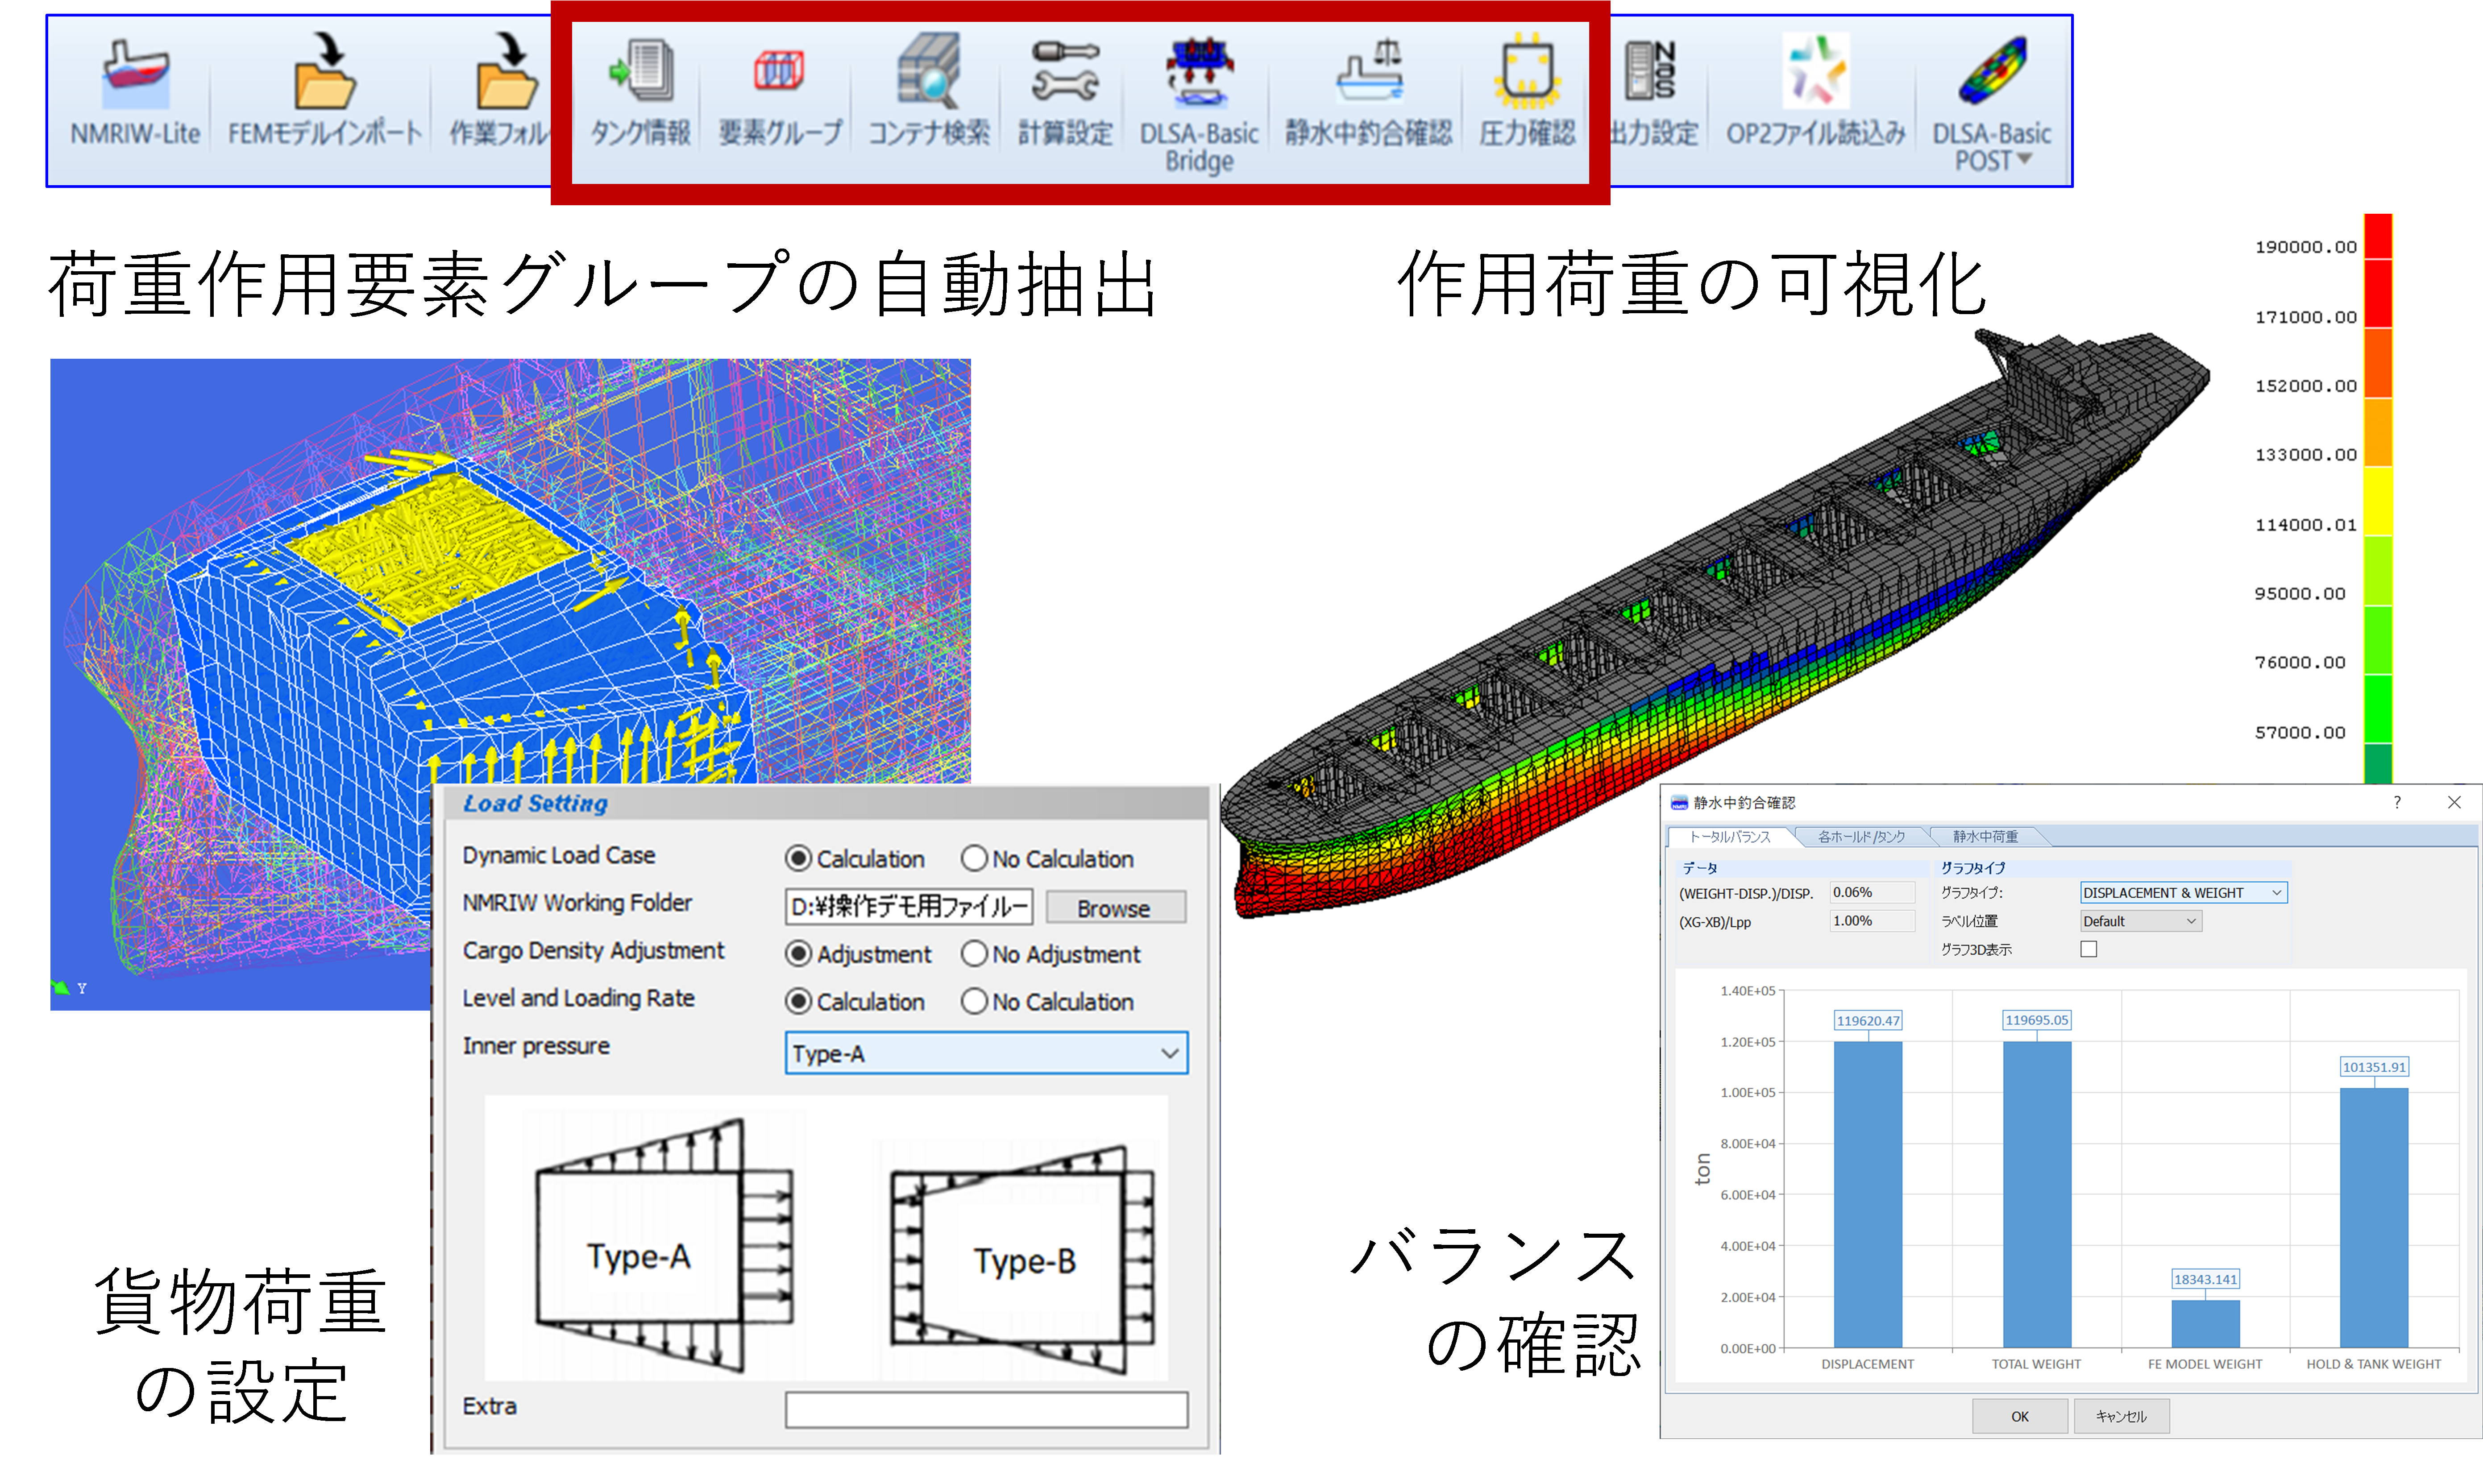Image resolution: width=2483 pixels, height=1484 pixels.
Task: Switch to the 各ホールド/タンク tab
Action: tap(1861, 836)
